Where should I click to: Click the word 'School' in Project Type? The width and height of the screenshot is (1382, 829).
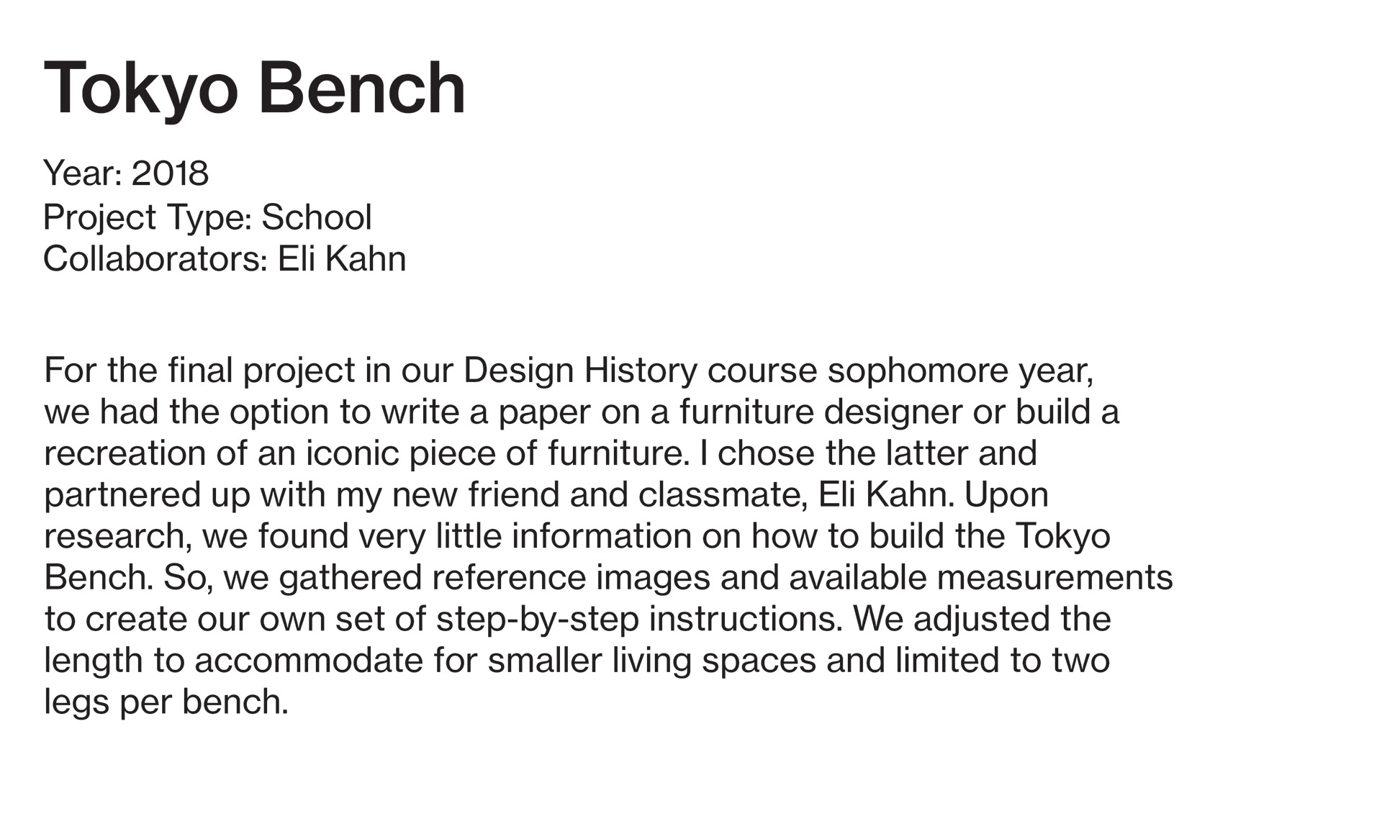click(317, 217)
